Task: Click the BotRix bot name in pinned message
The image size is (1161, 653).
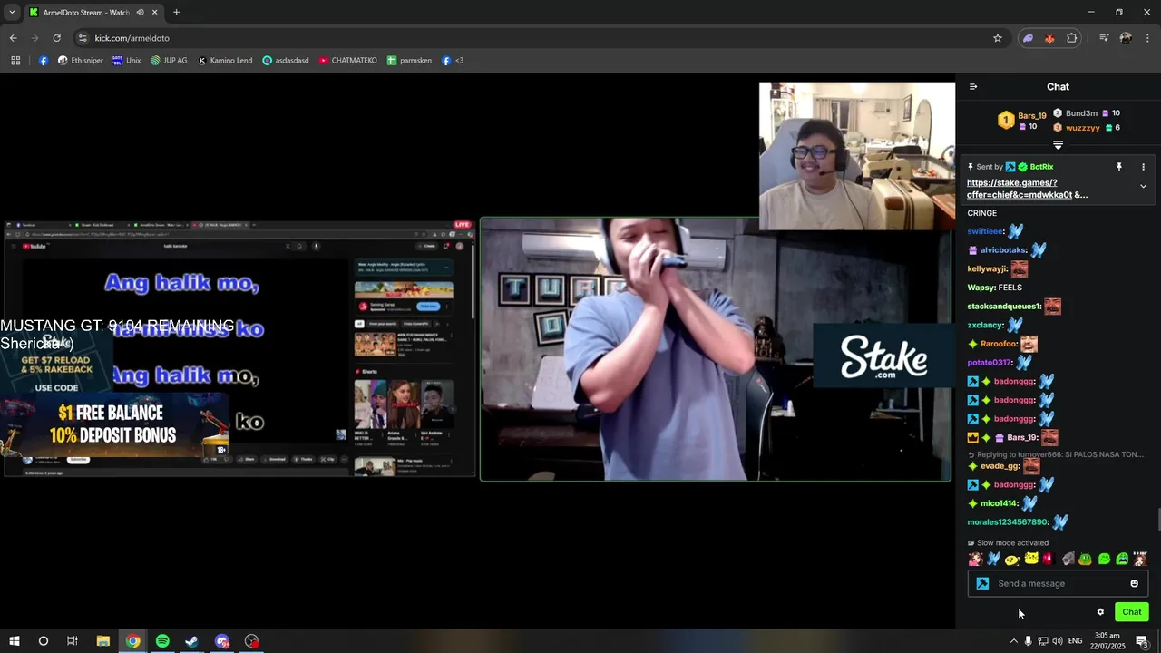Action: click(1041, 167)
